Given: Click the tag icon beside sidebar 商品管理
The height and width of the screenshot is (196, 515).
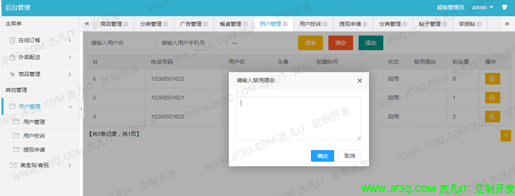Looking at the screenshot, I should [12, 74].
